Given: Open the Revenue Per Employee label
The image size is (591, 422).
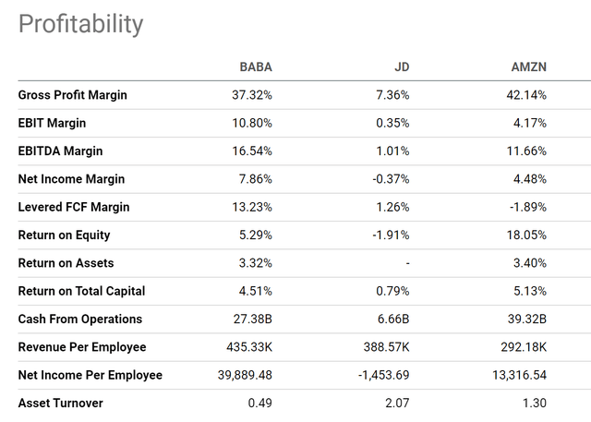Looking at the screenshot, I should [x=82, y=347].
